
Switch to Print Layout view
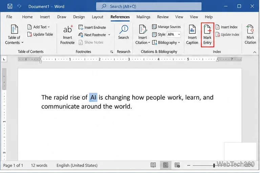coord(166,165)
